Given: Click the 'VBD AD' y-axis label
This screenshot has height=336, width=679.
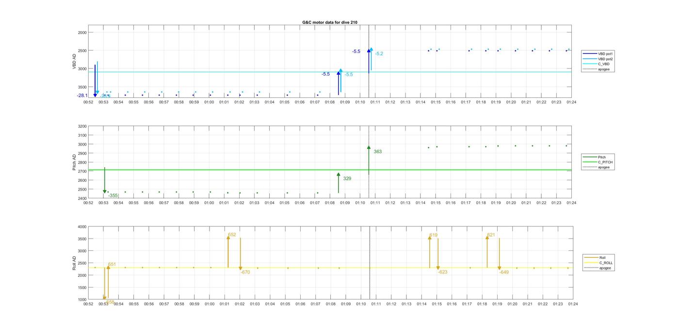Looking at the screenshot, I should (75, 62).
